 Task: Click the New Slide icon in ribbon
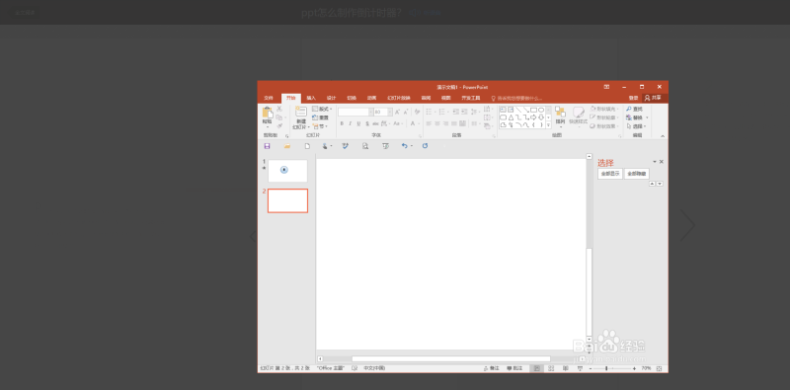[x=301, y=113]
